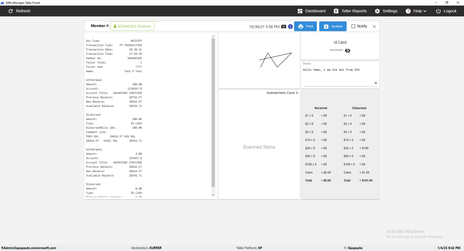
Task: Clear the memo text with X
Action: 376,83
